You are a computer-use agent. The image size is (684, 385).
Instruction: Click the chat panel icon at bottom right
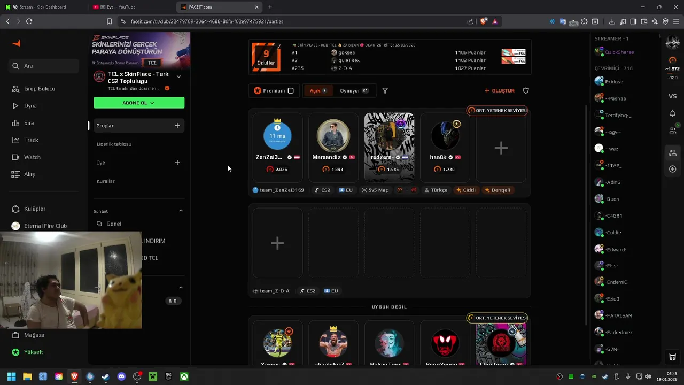672,357
